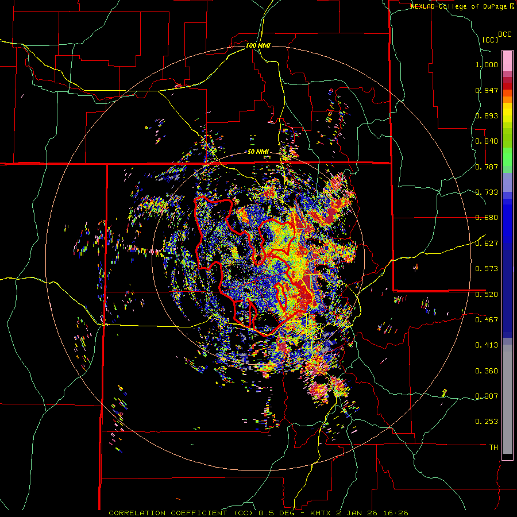Pick the pink swatch atop the color bar
Viewport: 517px width, 517px height.
tap(507, 61)
